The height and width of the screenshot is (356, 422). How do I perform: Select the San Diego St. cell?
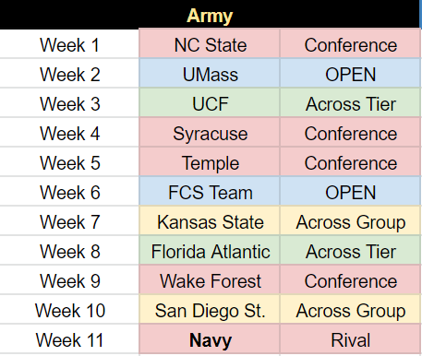(210, 309)
